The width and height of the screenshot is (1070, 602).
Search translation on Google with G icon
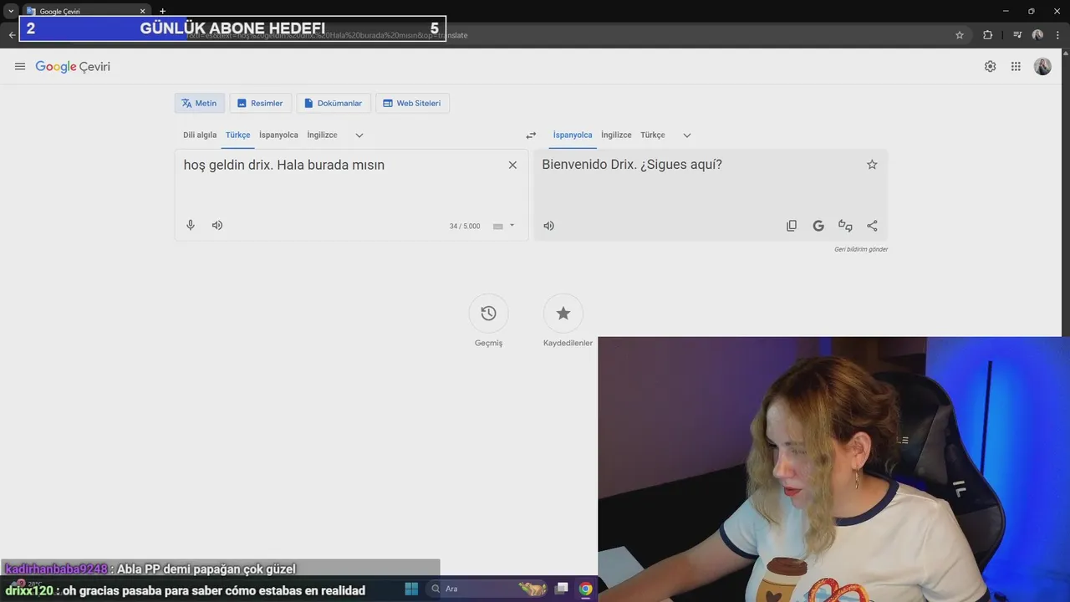pyautogui.click(x=818, y=226)
